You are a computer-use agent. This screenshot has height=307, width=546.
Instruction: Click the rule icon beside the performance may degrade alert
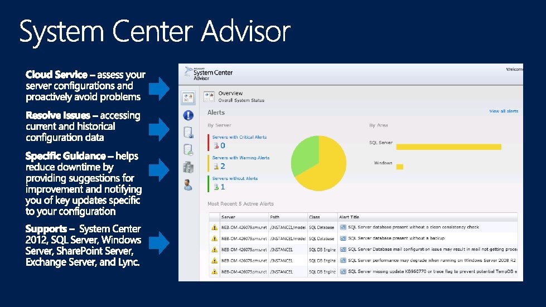pos(343,260)
